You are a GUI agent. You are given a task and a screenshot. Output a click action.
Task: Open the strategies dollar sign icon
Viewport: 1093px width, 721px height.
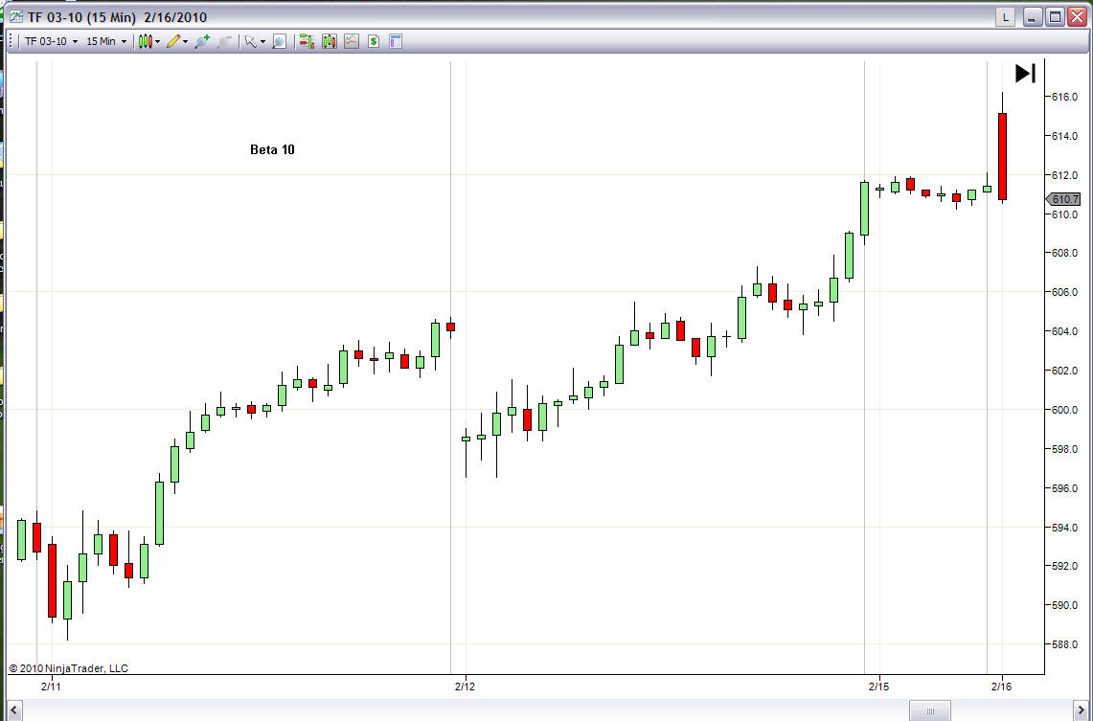coord(374,41)
